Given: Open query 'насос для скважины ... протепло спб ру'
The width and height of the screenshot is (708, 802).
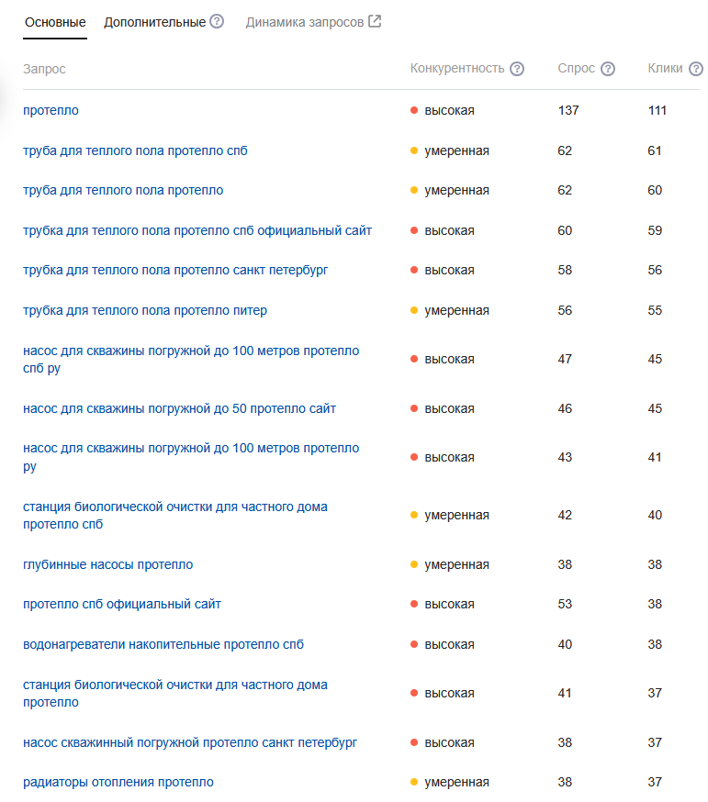Looking at the screenshot, I should (x=191, y=359).
